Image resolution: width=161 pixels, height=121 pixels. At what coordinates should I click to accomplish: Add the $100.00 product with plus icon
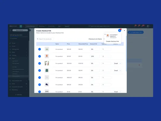point(40,77)
